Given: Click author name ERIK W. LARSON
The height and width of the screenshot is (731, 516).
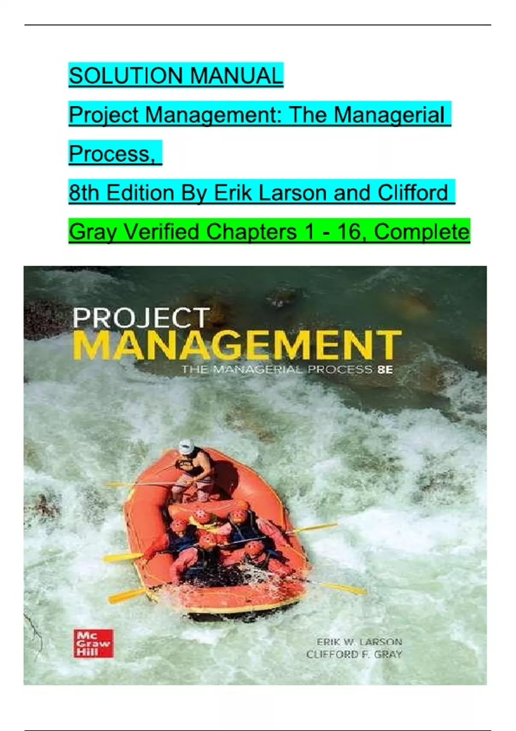Looking at the screenshot, I should (359, 642).
